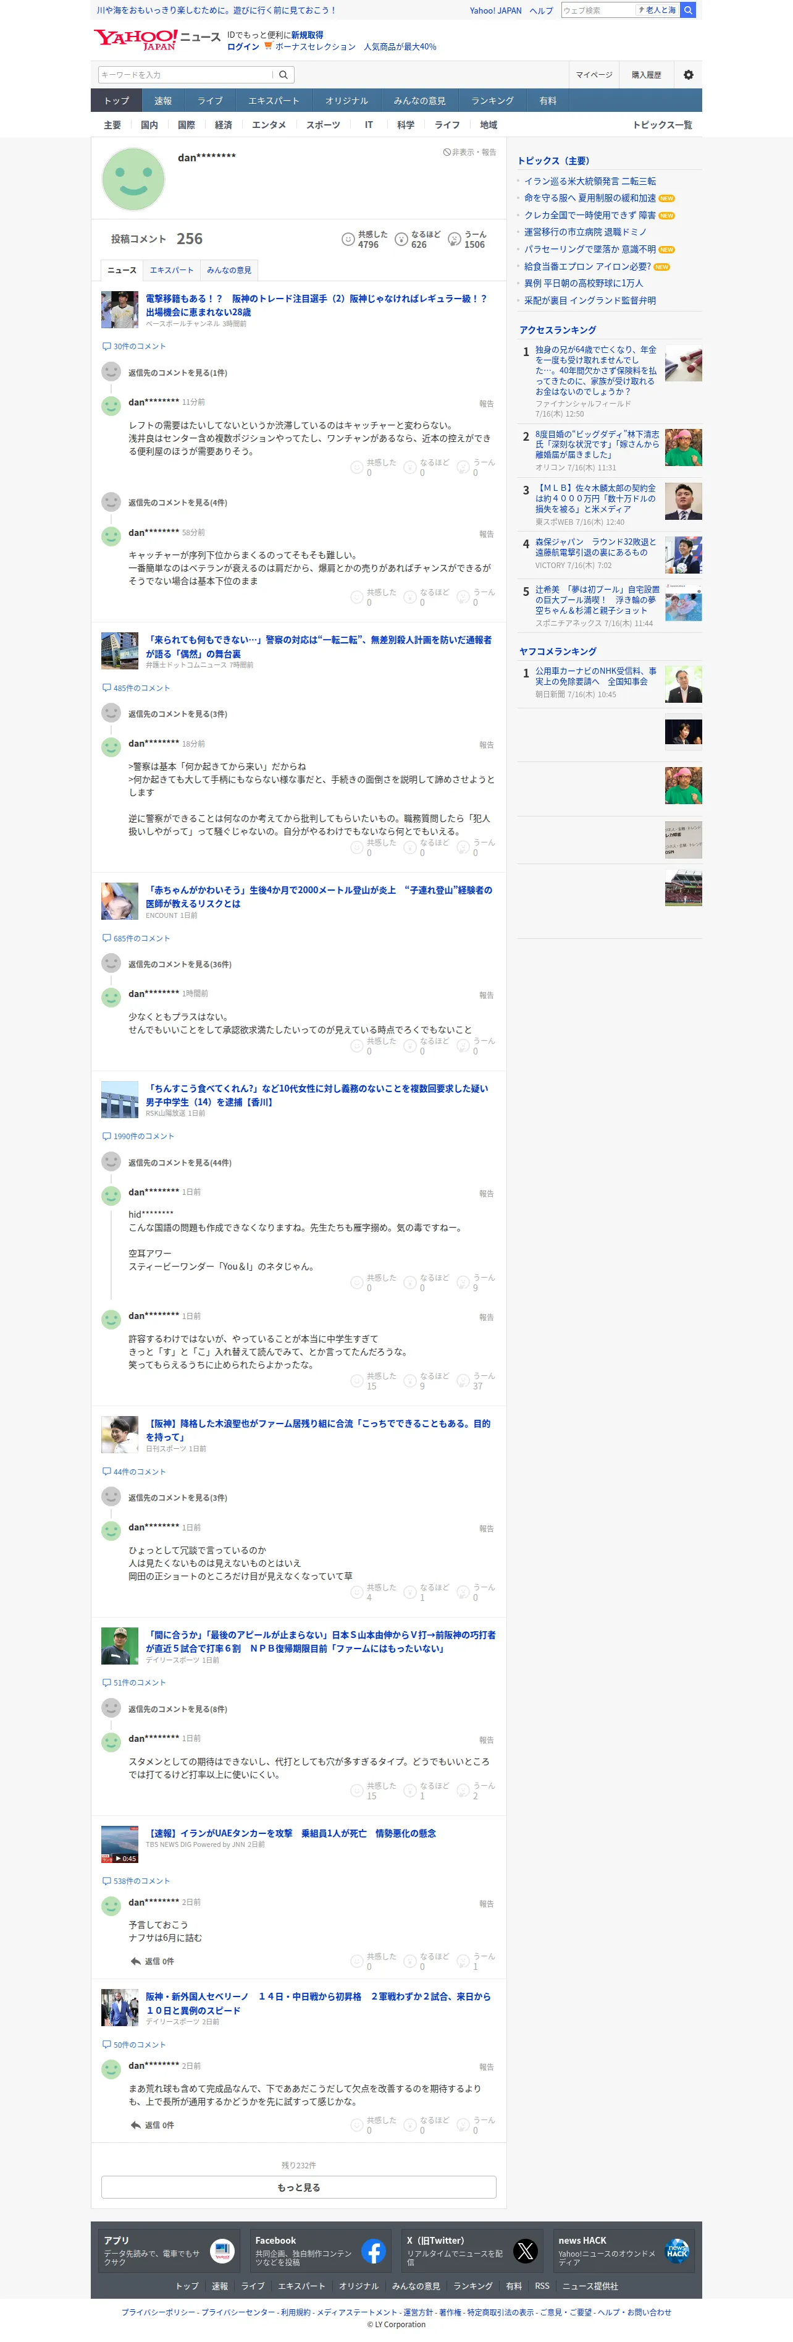Image resolution: width=793 pixels, height=2342 pixels.
Task: Open the 30件のコメント link
Action: (135, 346)
